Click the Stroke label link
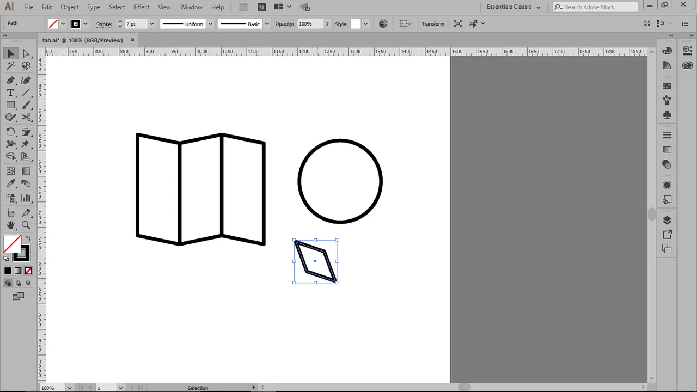Screen dimensions: 697x392 (104, 24)
